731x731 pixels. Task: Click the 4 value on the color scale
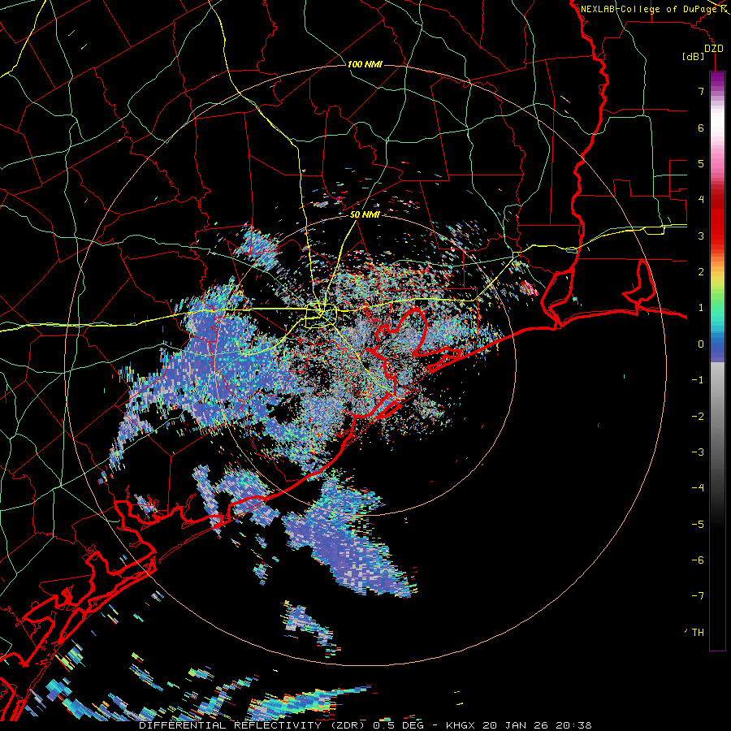click(x=701, y=200)
